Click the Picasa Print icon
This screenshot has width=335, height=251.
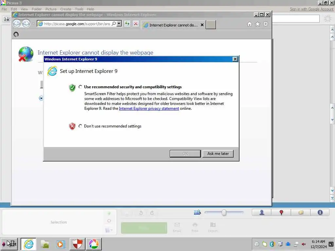(x=195, y=227)
